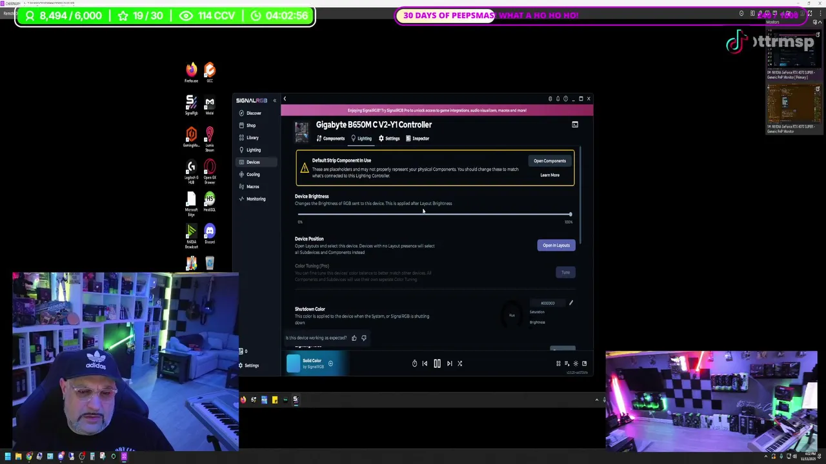Open the HeidiSQL desktop shortcut
The height and width of the screenshot is (464, 826).
[x=210, y=202]
